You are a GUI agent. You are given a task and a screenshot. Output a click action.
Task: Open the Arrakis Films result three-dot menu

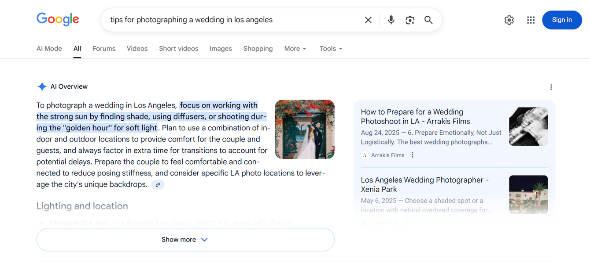[x=413, y=155]
